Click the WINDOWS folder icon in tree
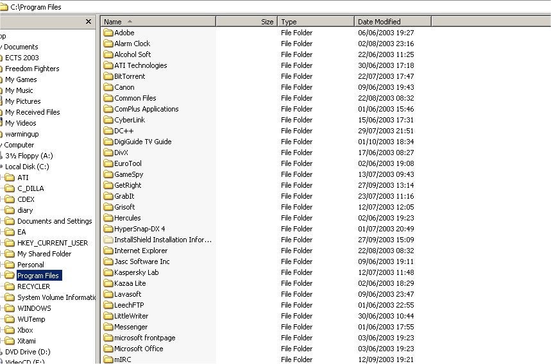 (9, 308)
